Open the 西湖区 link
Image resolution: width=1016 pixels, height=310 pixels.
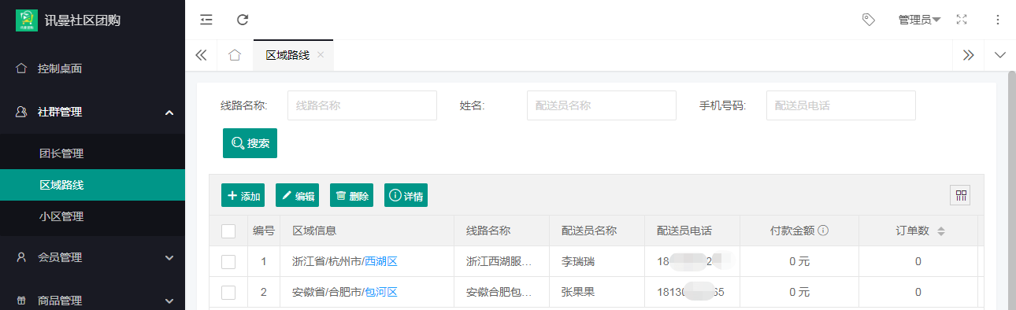[x=381, y=261]
